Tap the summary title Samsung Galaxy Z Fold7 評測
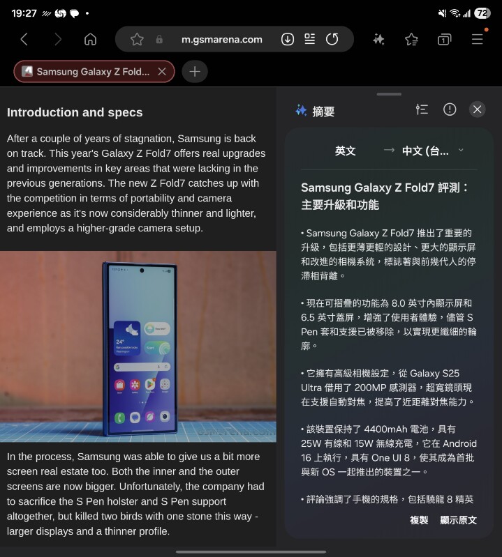 click(385, 196)
